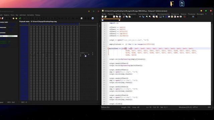The width and height of the screenshot is (214, 120).
Task: Open Правка menu in hex editor window
Action: tap(6, 15)
